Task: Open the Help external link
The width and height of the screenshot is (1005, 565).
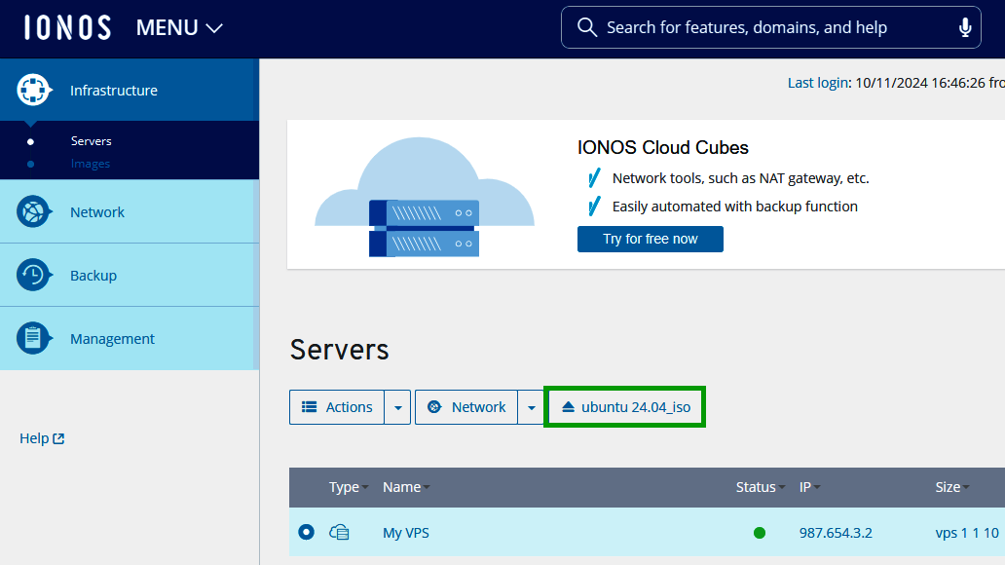Action: tap(42, 438)
